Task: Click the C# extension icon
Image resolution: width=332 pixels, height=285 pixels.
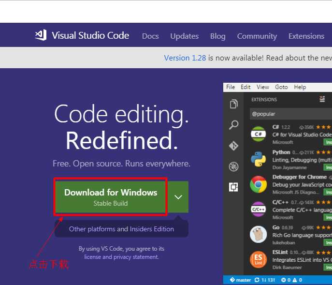Action: click(258, 134)
